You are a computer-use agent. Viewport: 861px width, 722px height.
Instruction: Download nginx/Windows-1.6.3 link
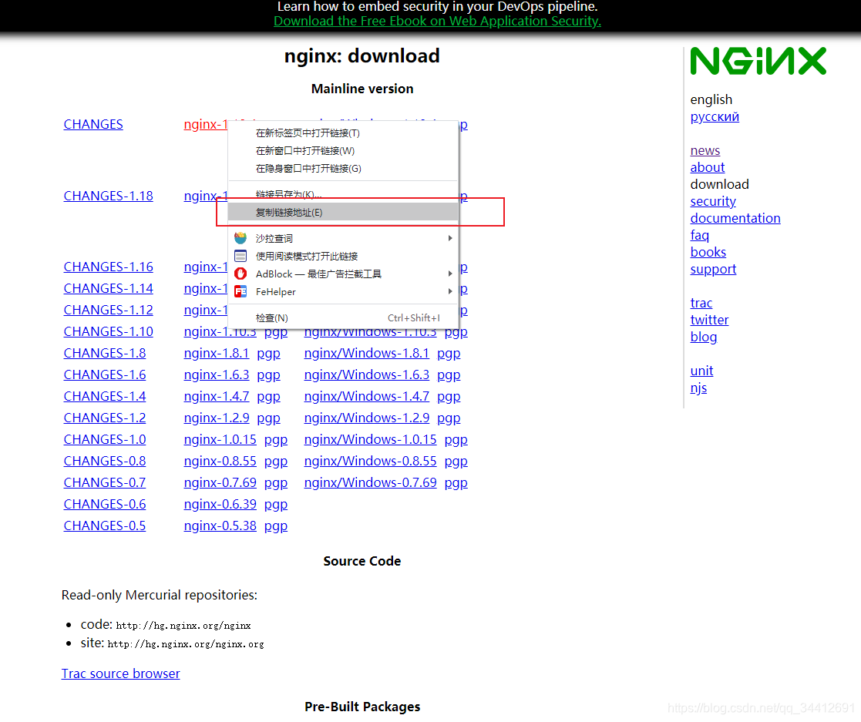[x=367, y=374]
